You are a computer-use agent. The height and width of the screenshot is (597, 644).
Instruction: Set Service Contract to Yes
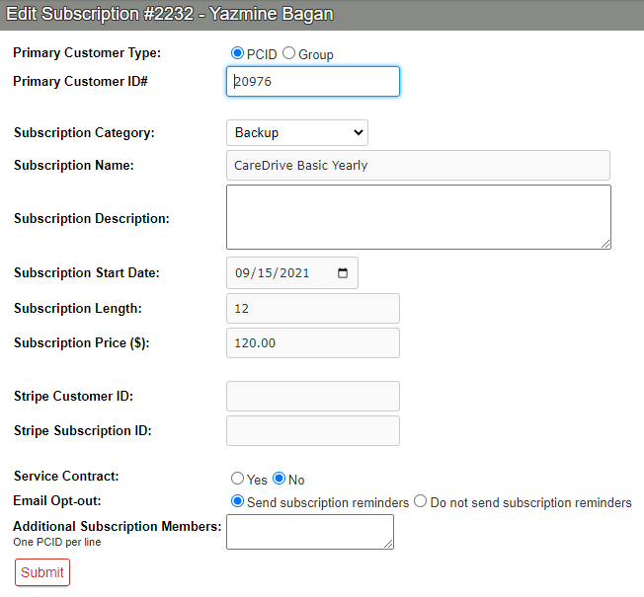pos(237,480)
